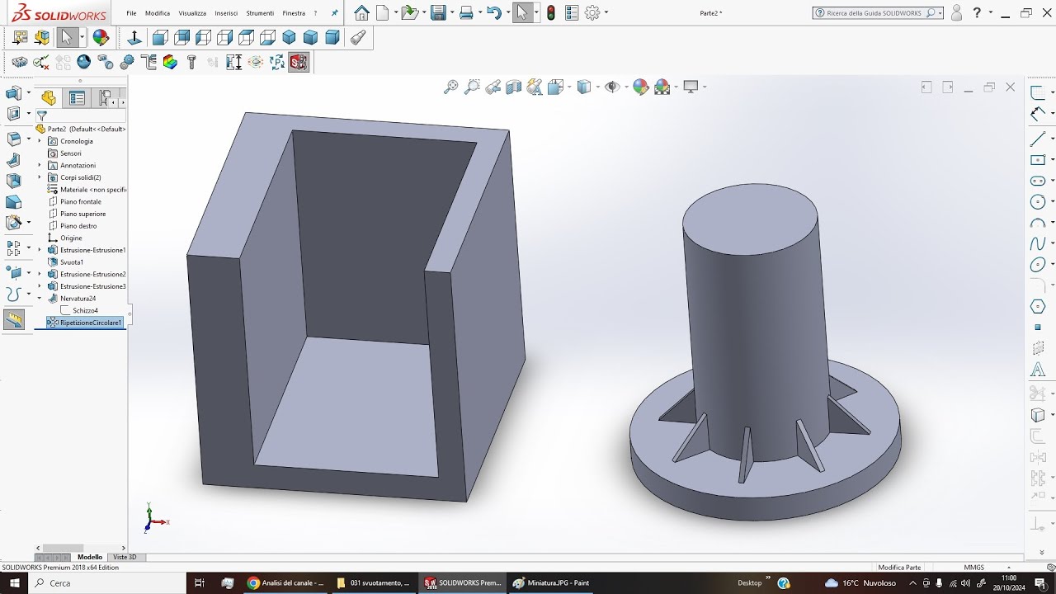The width and height of the screenshot is (1056, 594).
Task: Expand Estrusione-Estrusione1 feature node
Action: 40,250
